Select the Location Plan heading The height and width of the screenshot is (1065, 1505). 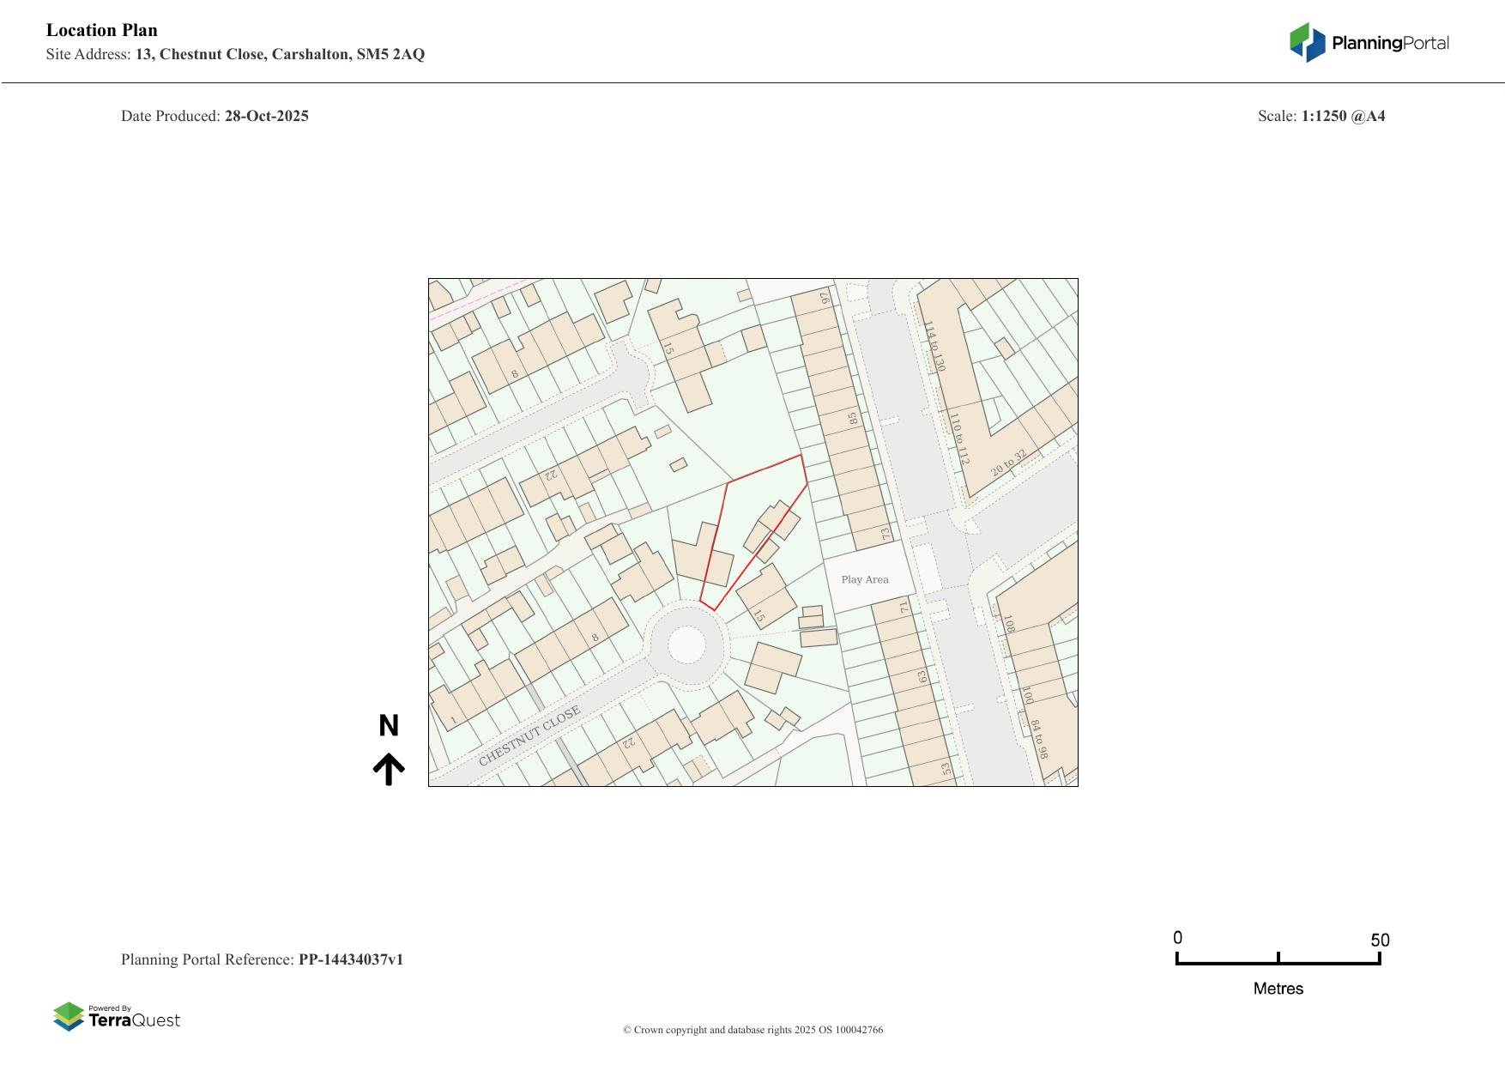[102, 30]
